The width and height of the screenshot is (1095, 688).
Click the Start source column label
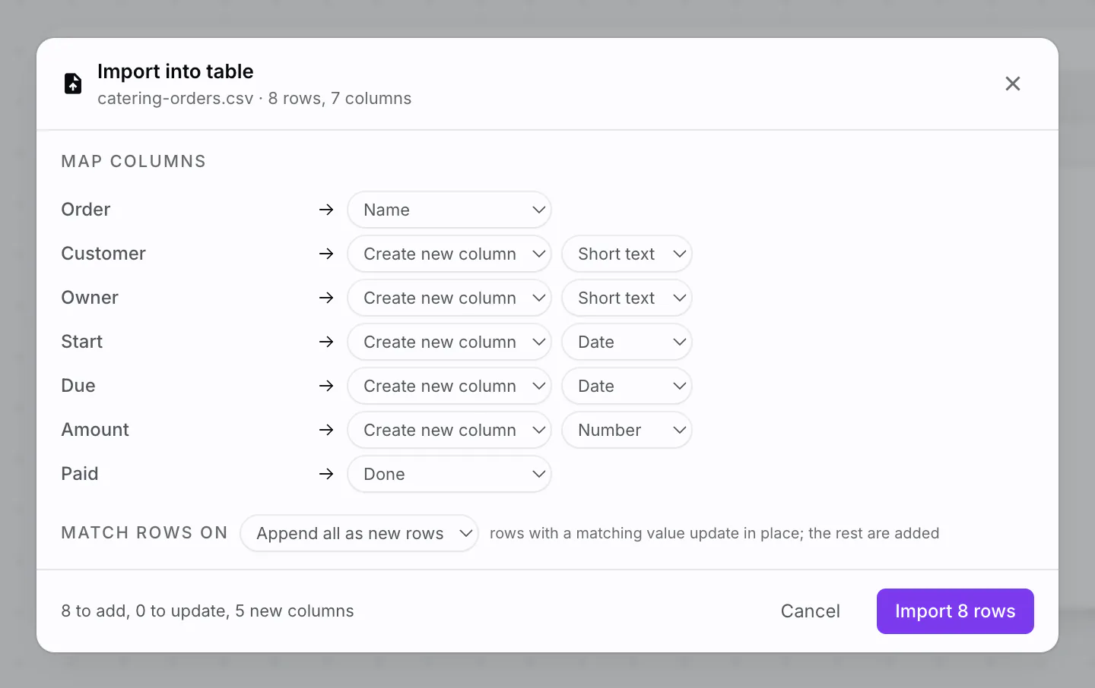tap(82, 342)
